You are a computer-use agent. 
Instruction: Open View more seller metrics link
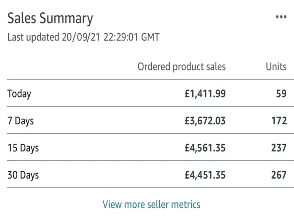[151, 204]
